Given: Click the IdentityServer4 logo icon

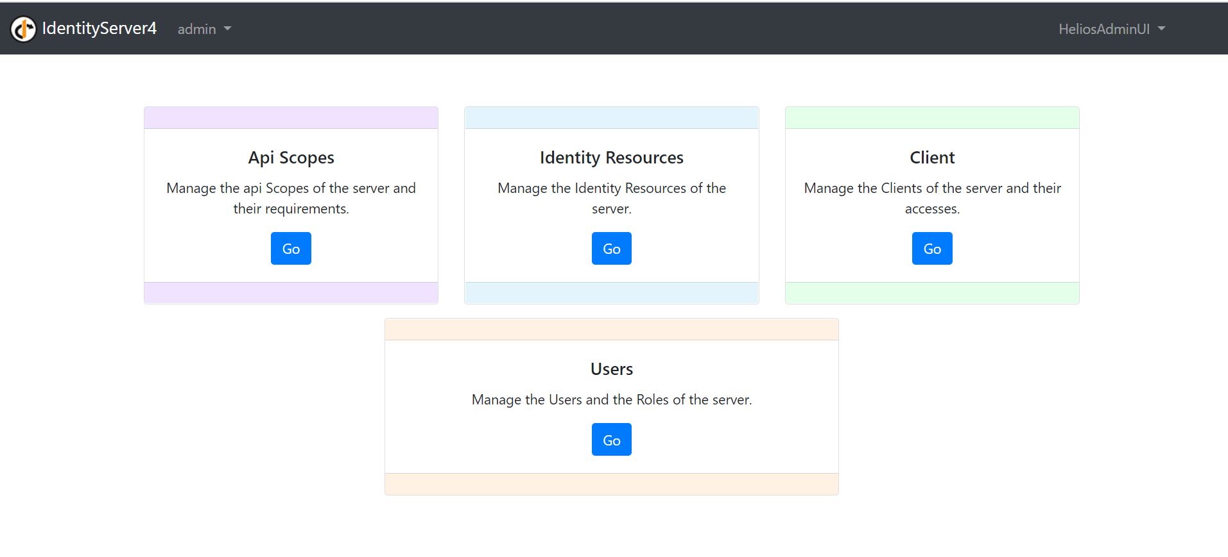Looking at the screenshot, I should pos(24,29).
